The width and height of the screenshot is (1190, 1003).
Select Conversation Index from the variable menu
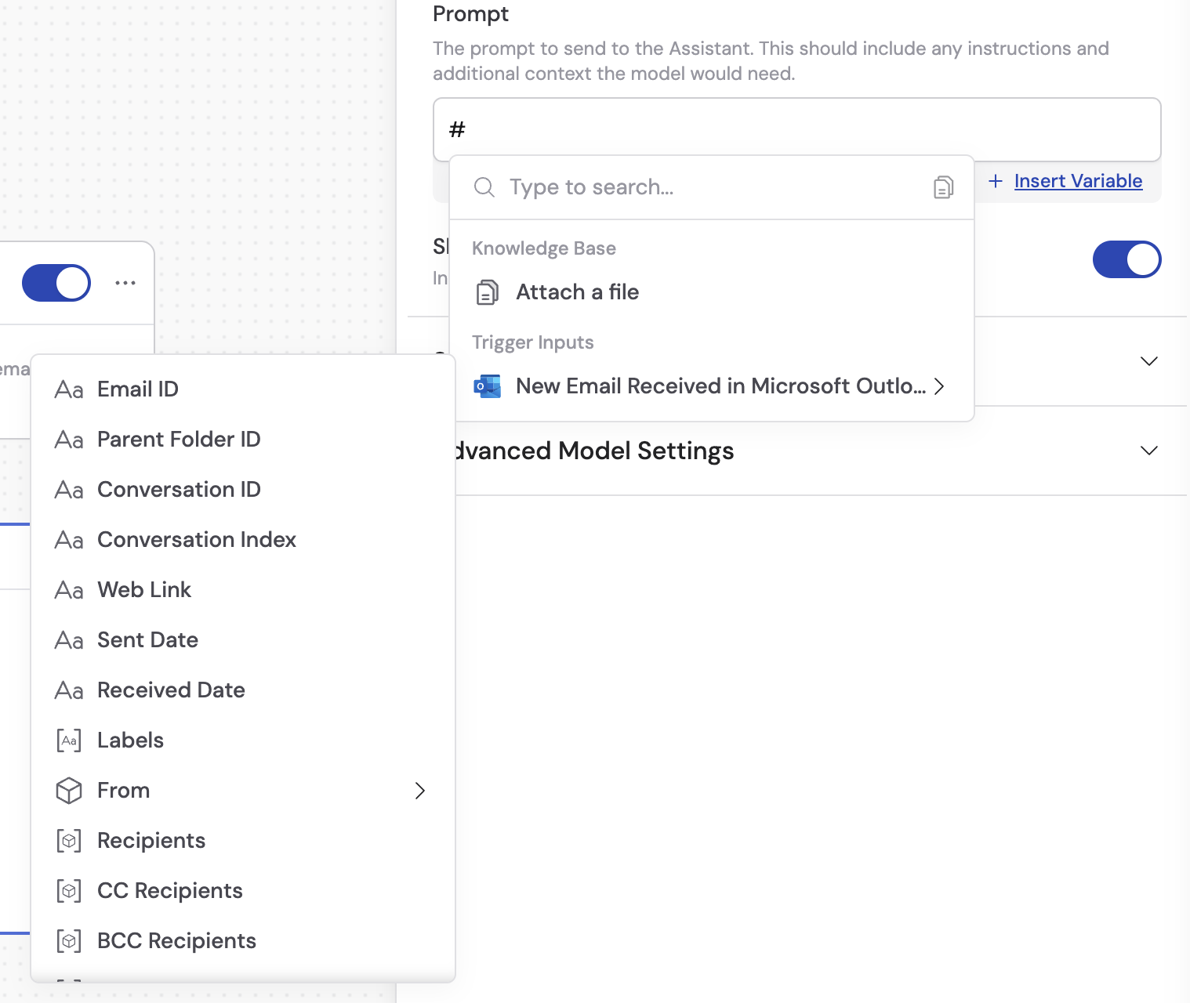click(x=196, y=539)
